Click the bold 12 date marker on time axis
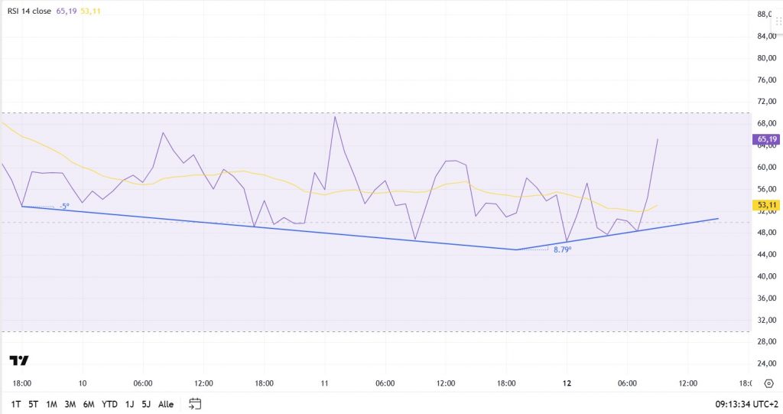The width and height of the screenshot is (783, 414). click(567, 383)
